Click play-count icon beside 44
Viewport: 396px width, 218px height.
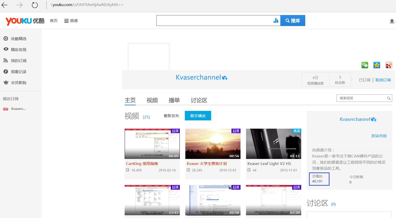[x=249, y=170]
